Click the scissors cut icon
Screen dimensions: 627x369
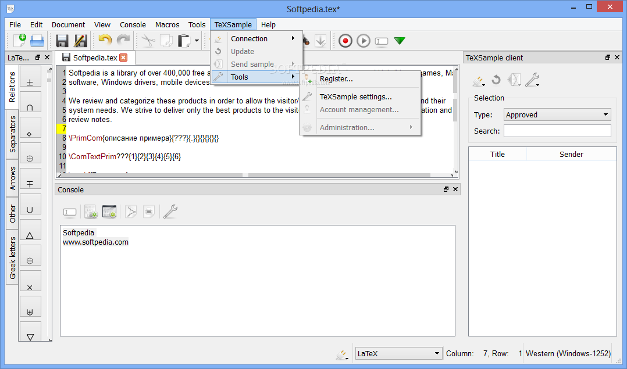click(148, 41)
